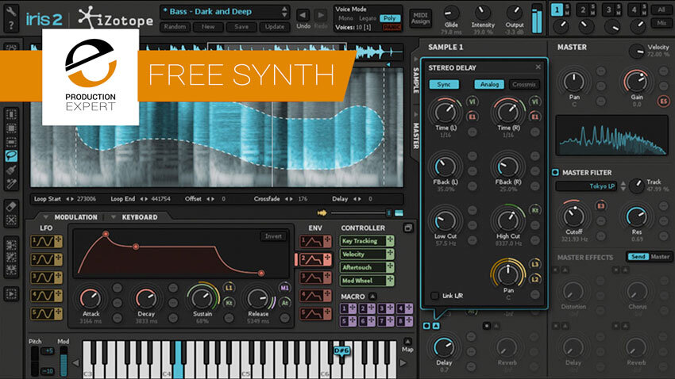
Task: Click the Save preset button
Action: point(241,27)
